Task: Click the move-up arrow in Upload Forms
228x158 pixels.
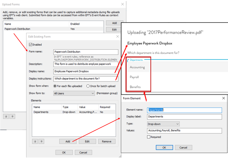Action: click(x=6, y=116)
